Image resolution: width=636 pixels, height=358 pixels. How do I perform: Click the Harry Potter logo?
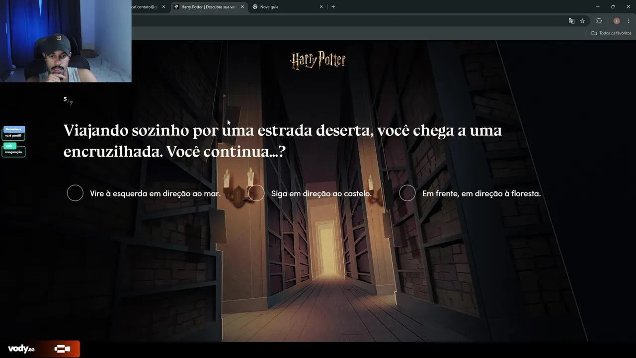[x=318, y=60]
